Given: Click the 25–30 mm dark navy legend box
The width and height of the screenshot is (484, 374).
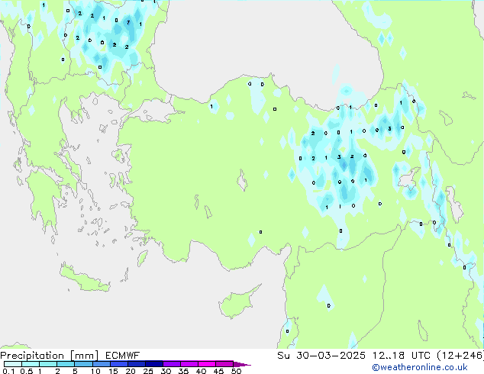Looking at the screenshot, I should (x=153, y=364).
